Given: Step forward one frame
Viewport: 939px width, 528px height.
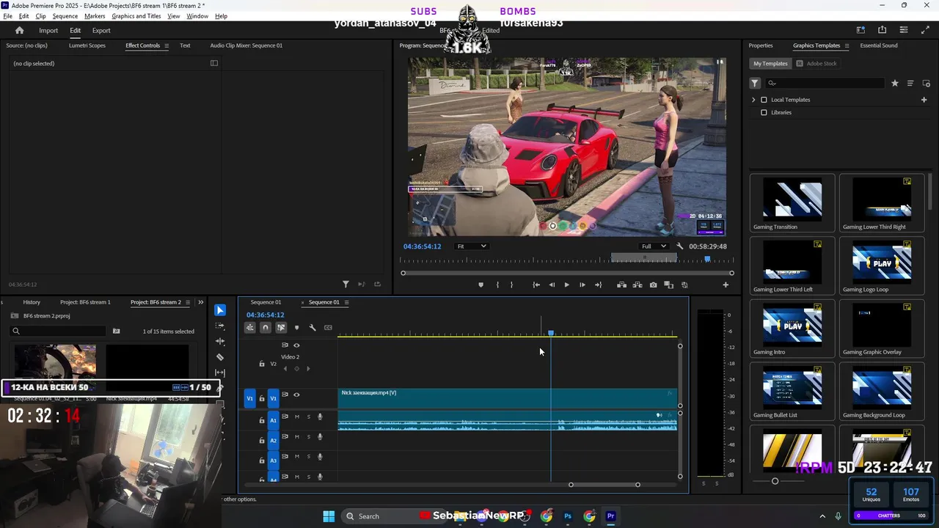Looking at the screenshot, I should [582, 285].
